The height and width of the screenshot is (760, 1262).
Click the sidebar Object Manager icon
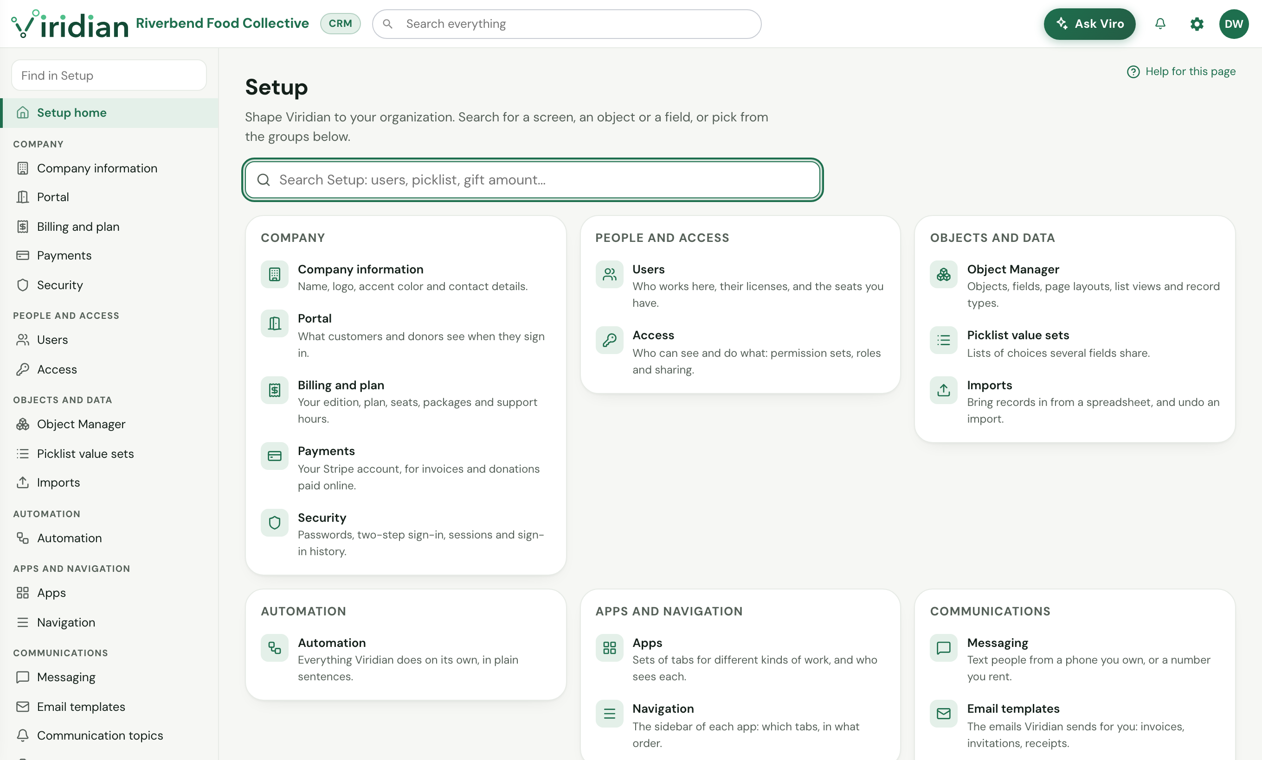pyautogui.click(x=23, y=424)
